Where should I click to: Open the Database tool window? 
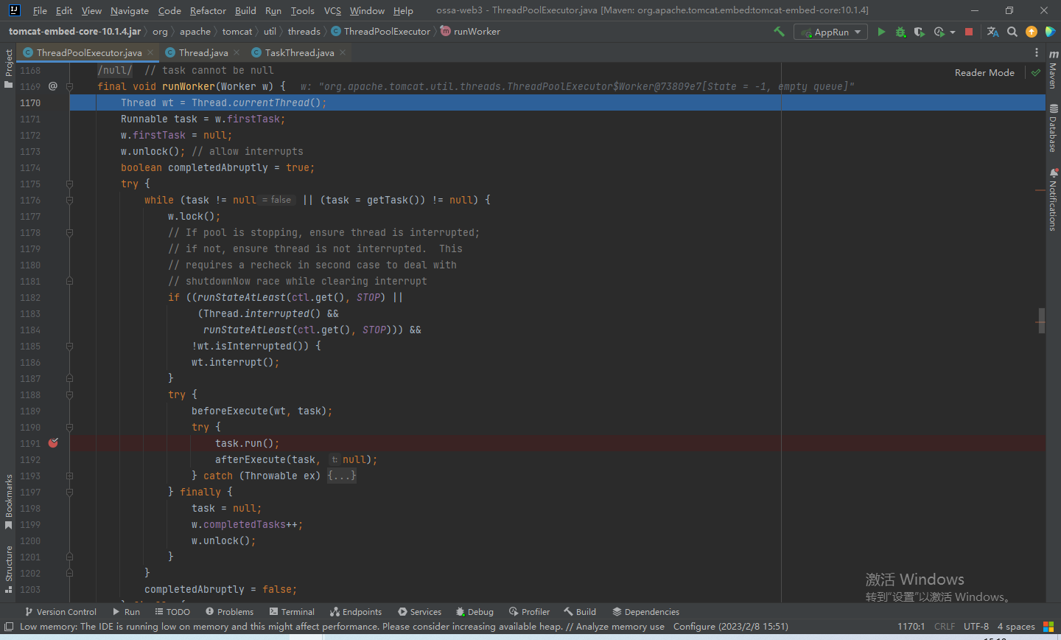pos(1053,128)
